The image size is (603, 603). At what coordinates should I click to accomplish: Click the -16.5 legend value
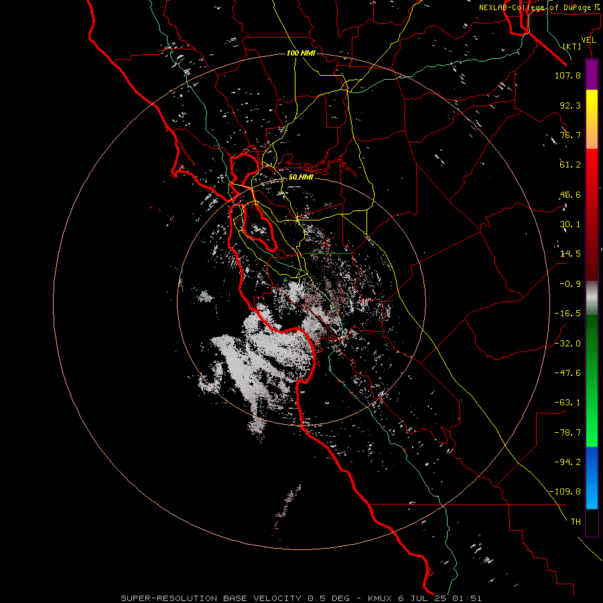point(567,314)
